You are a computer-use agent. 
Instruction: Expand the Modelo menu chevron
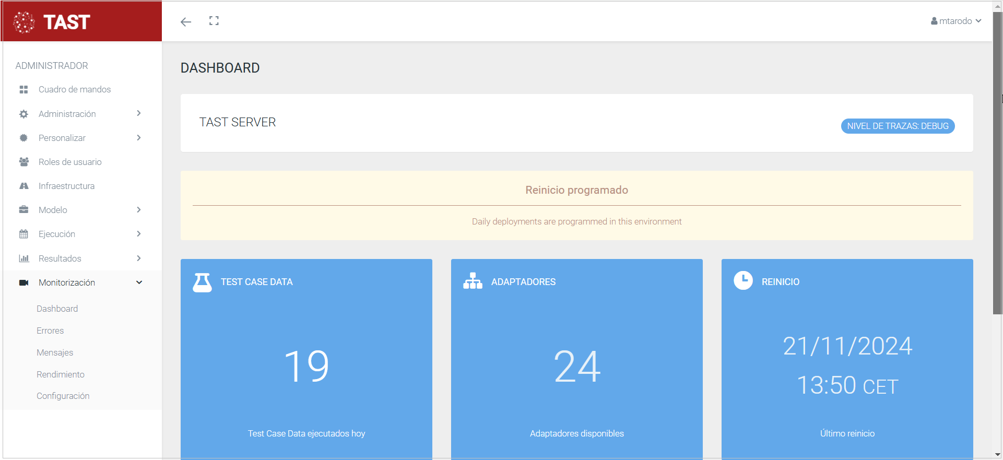139,209
